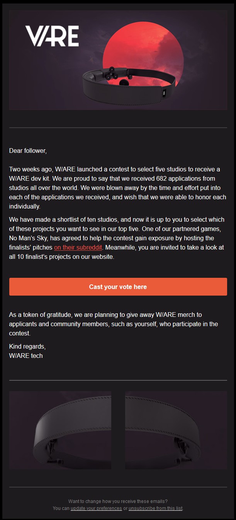Click the "W/ARE tech" signature text
The image size is (236, 520).
[26, 356]
